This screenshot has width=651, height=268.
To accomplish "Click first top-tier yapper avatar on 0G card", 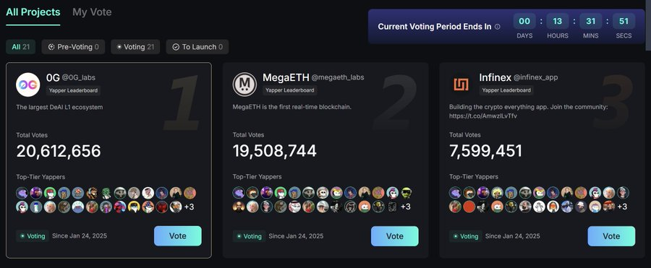I will [22, 192].
